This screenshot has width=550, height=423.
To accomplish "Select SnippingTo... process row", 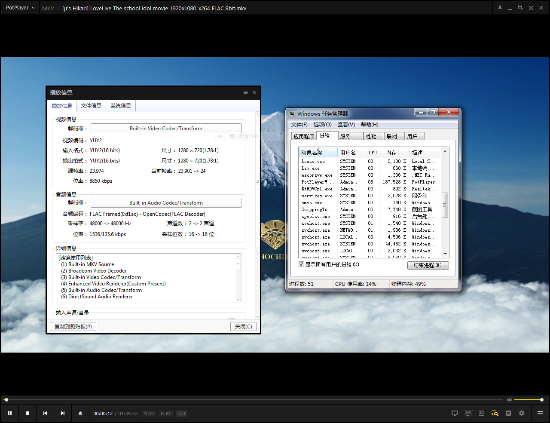I will point(370,209).
